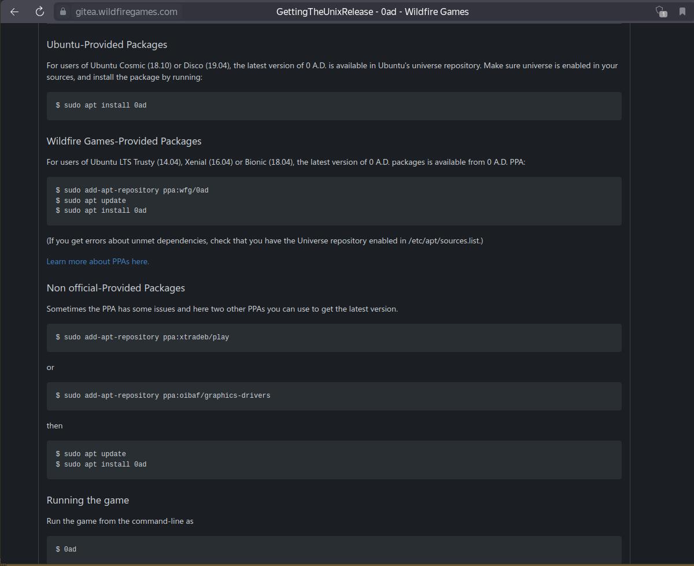This screenshot has width=694, height=566.
Task: Open the shield content blocker icon
Action: [660, 12]
